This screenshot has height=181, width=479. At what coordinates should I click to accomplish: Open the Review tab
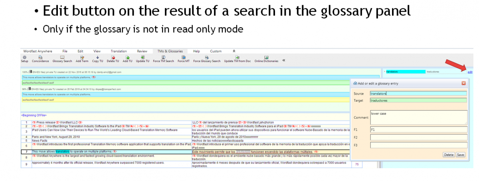click(142, 51)
